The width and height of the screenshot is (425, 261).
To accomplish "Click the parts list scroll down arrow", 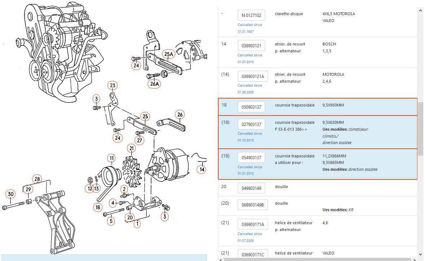I will click(420, 254).
